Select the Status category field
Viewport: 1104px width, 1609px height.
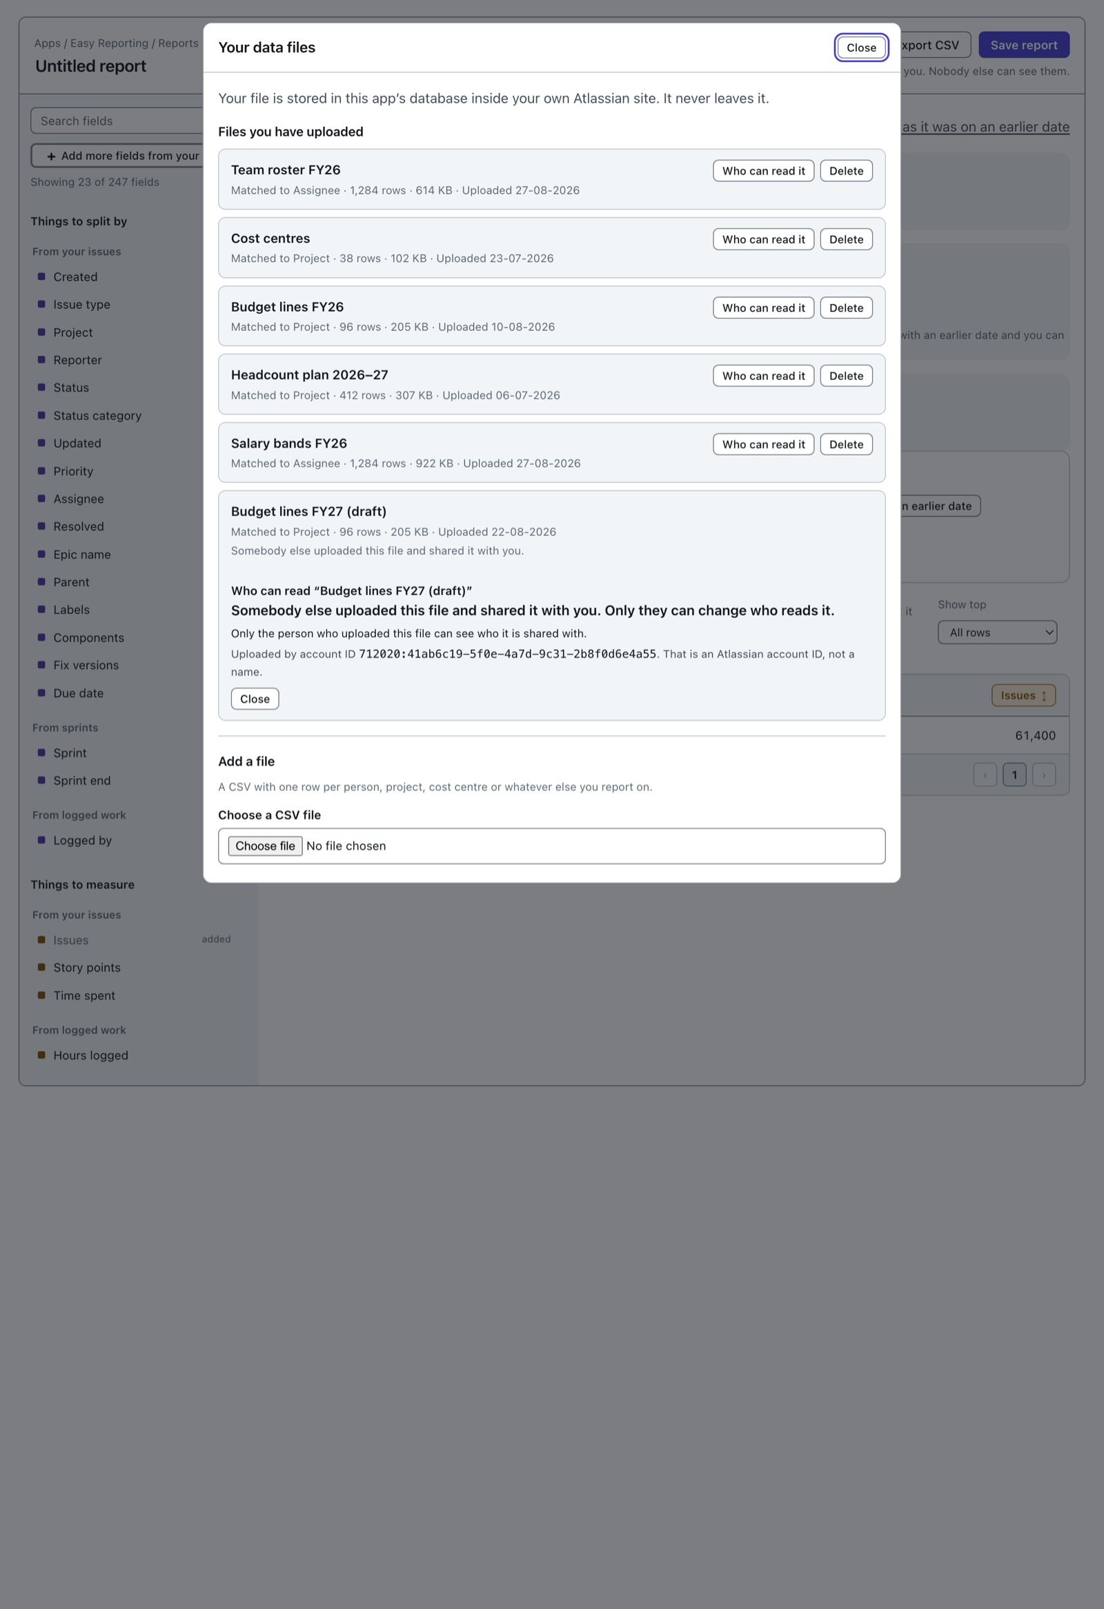click(97, 415)
